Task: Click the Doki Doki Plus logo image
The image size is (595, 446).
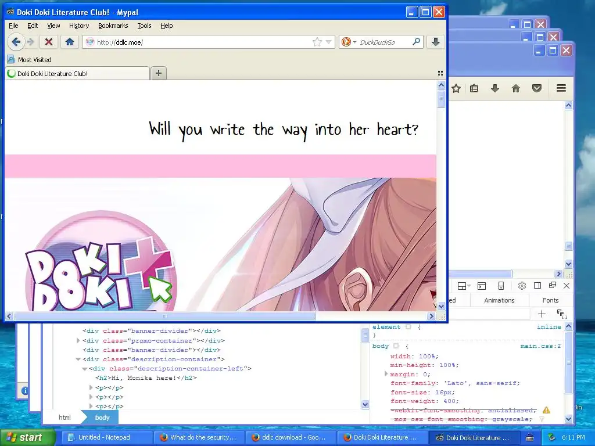Action: click(x=101, y=261)
